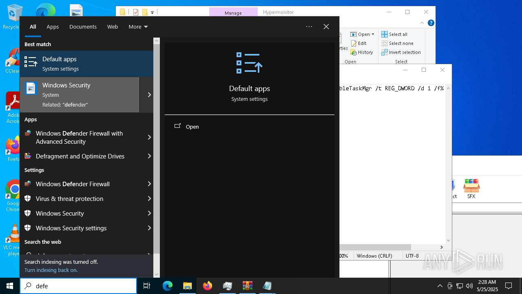Open the Windows Start menu
Viewport: 522px width, 294px height.
pos(10,286)
